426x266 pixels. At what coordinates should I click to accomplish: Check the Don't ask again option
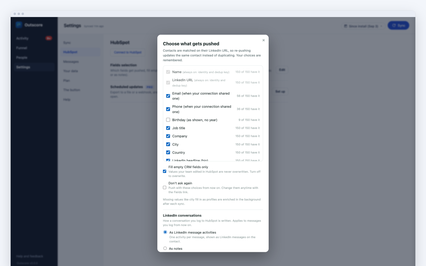(165, 188)
